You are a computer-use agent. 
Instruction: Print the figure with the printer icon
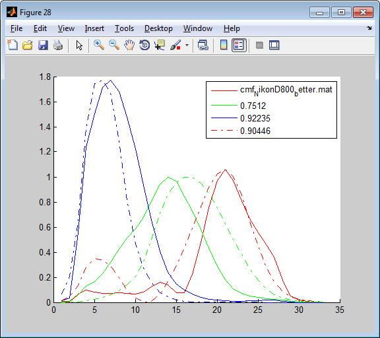click(58, 45)
